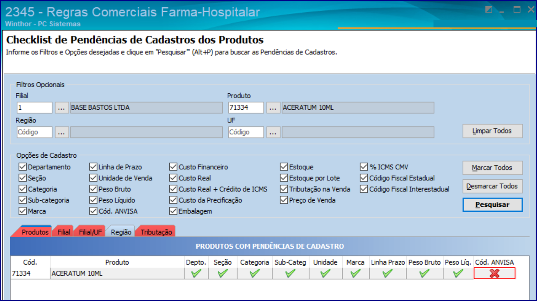Viewport: 537px width, 301px height.
Task: Open UF lookup with ellipsis button
Action: point(273,132)
